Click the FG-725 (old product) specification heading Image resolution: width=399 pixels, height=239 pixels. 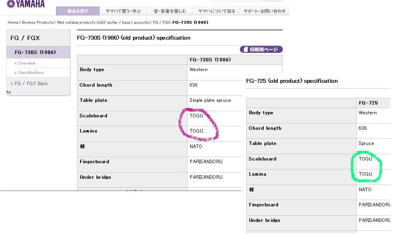tap(292, 81)
